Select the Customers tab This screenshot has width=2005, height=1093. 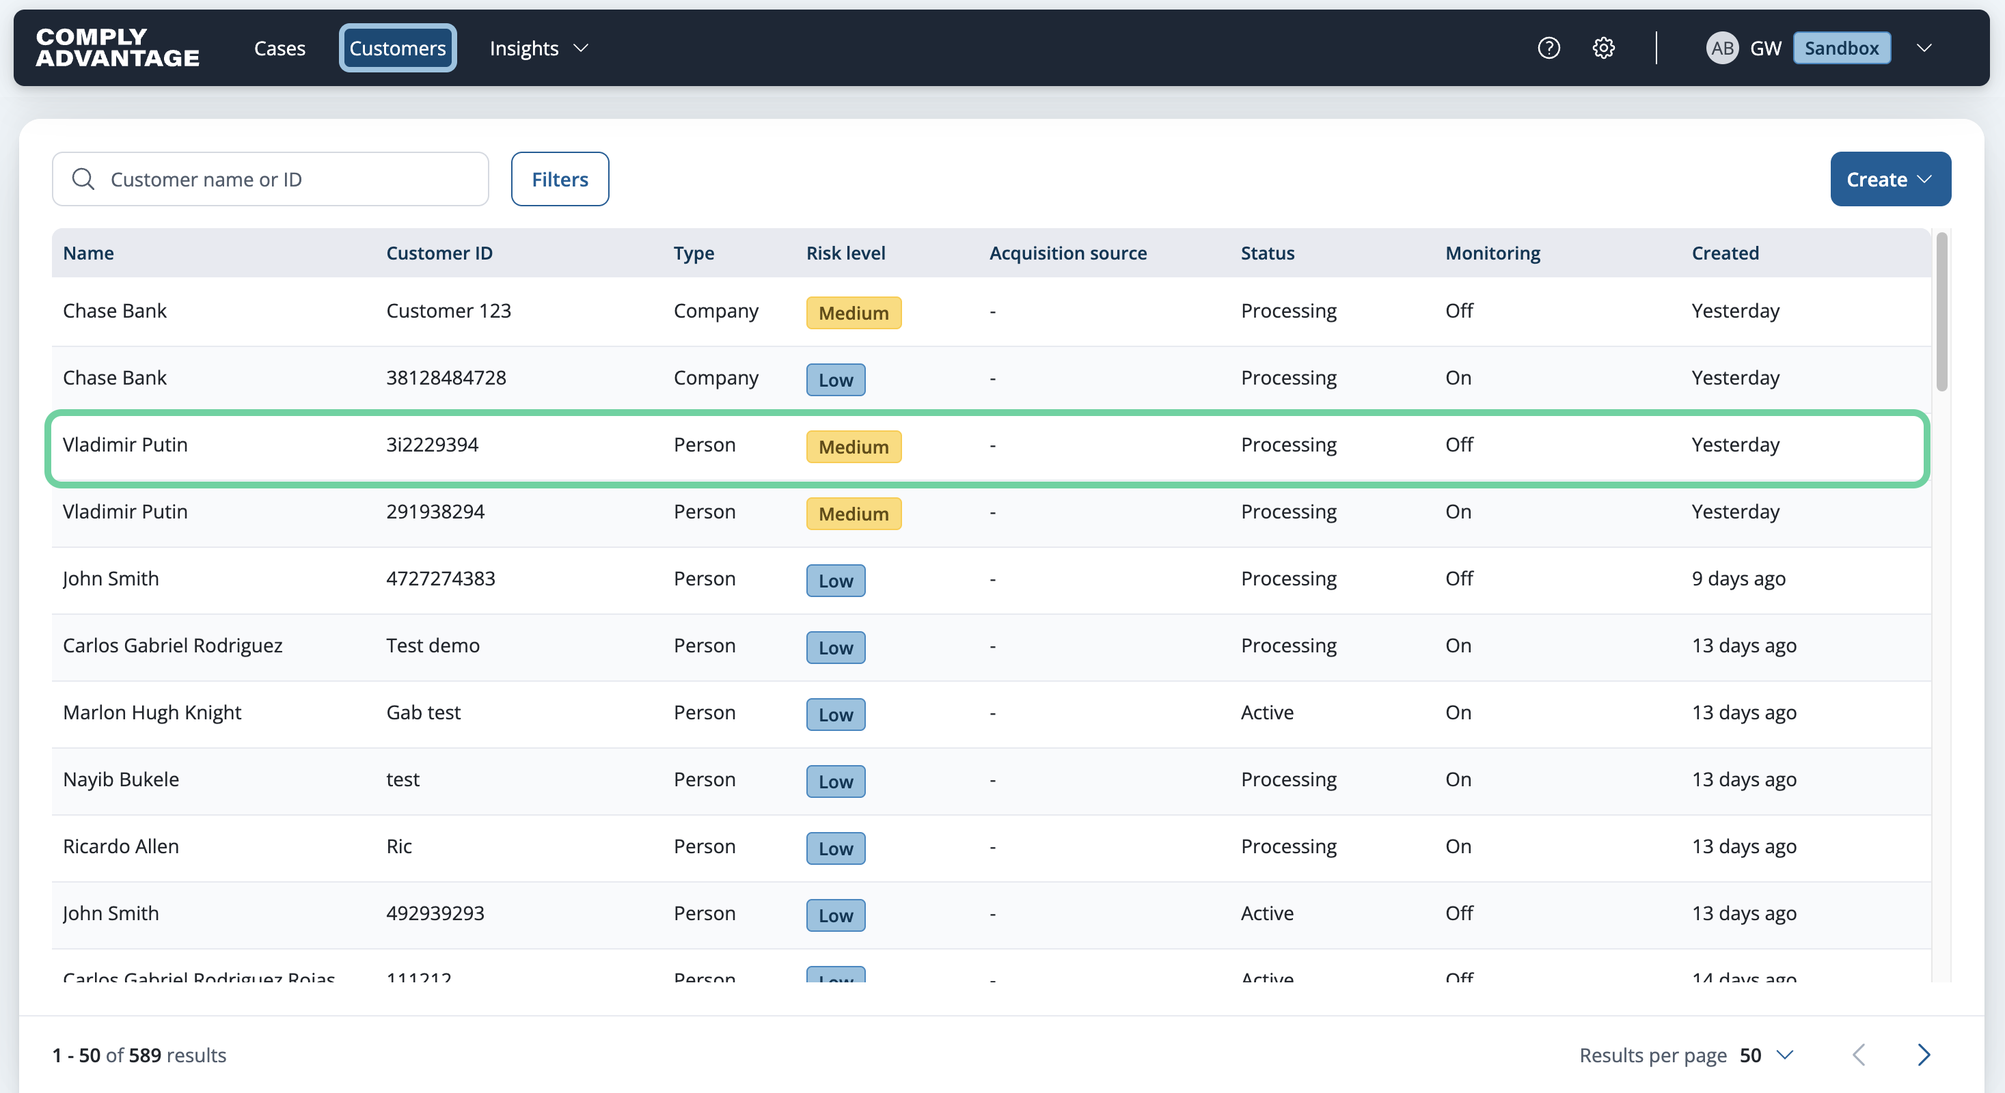pyautogui.click(x=398, y=49)
